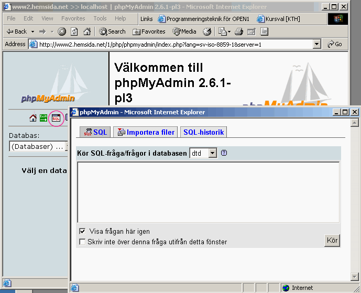Image resolution: width=361 pixels, height=293 pixels.
Task: Open 'Programmeringsteknik för OPEN1' link
Action: (x=203, y=19)
